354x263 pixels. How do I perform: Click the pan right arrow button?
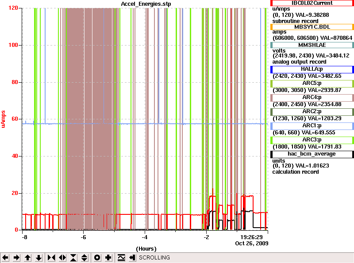(16, 258)
